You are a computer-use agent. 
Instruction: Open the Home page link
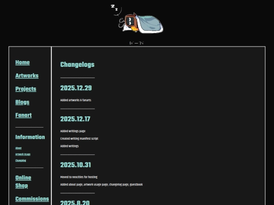tap(22, 62)
